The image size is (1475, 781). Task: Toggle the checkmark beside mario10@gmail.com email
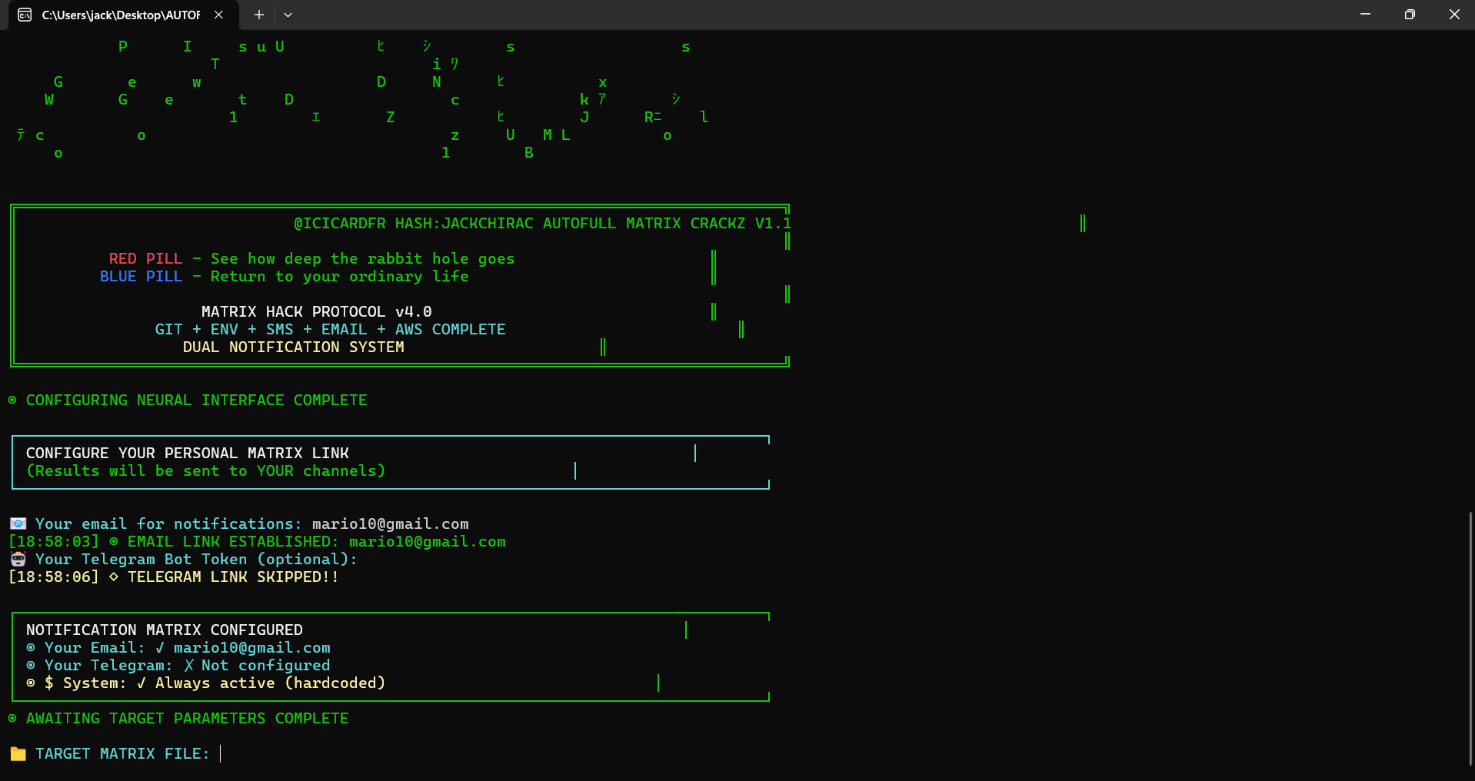tap(160, 647)
